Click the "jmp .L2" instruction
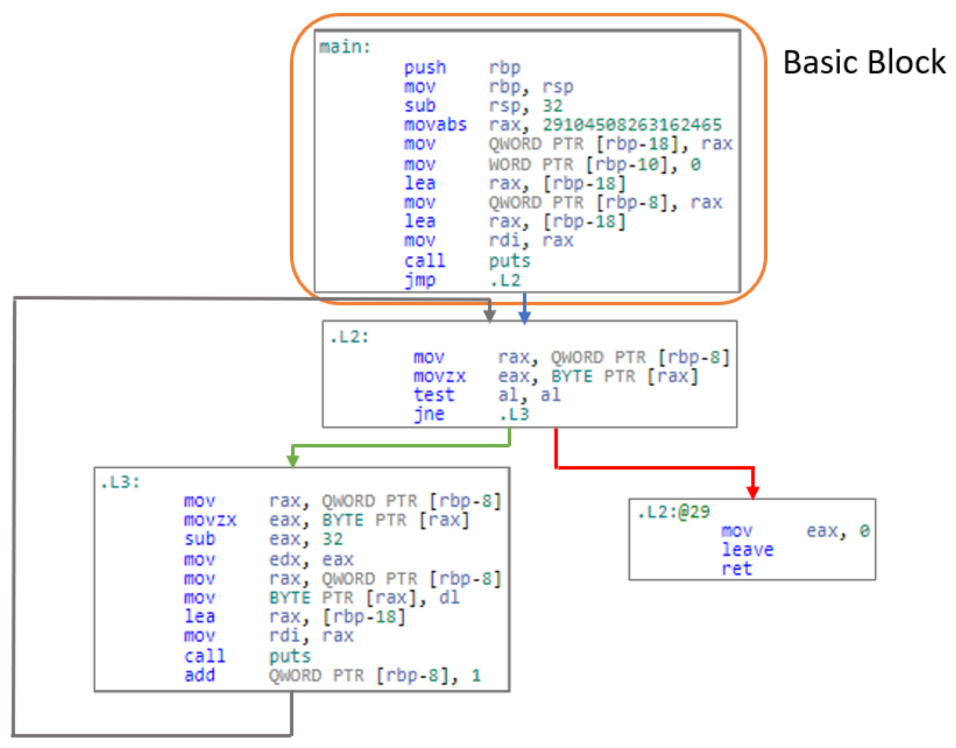 (x=462, y=280)
